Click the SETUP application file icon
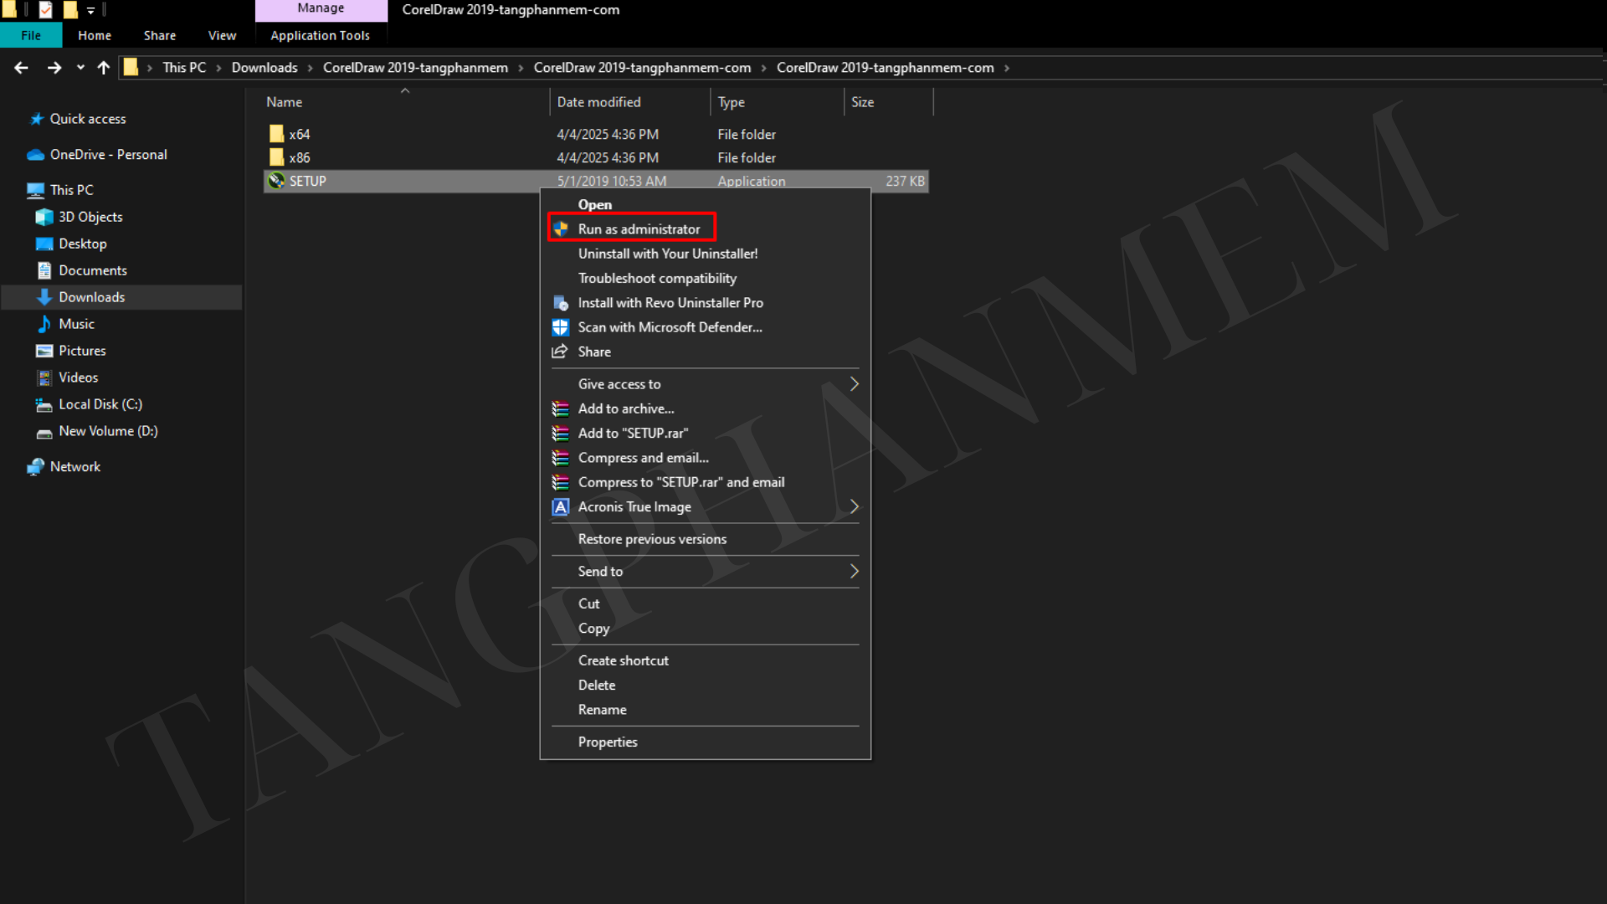1607x904 pixels. [x=276, y=181]
